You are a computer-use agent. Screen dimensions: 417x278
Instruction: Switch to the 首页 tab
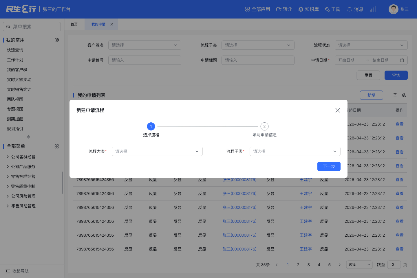click(74, 24)
